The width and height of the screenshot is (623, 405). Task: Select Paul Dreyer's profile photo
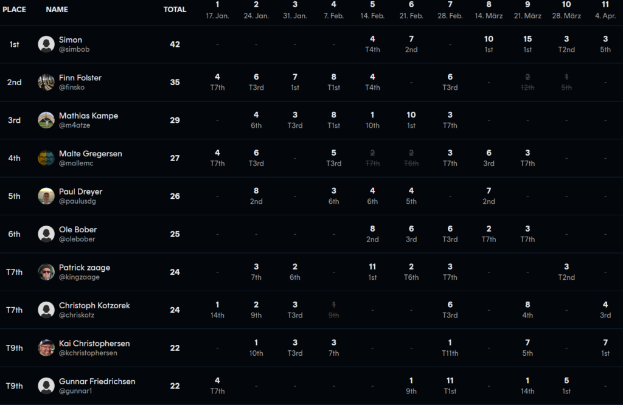pos(46,196)
